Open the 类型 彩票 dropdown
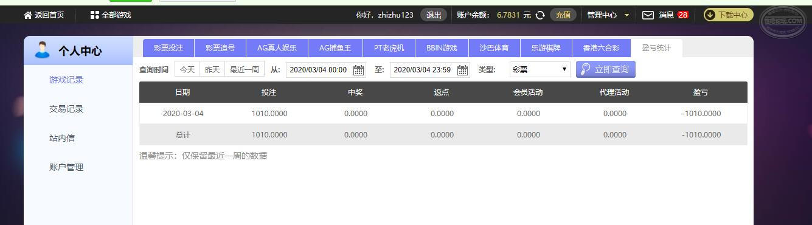Image resolution: width=812 pixels, height=225 pixels. (x=540, y=69)
